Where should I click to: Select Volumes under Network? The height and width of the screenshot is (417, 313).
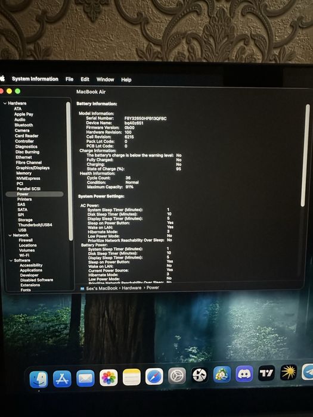click(27, 250)
